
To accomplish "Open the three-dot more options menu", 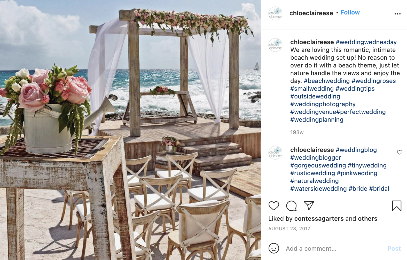I will [x=397, y=14].
